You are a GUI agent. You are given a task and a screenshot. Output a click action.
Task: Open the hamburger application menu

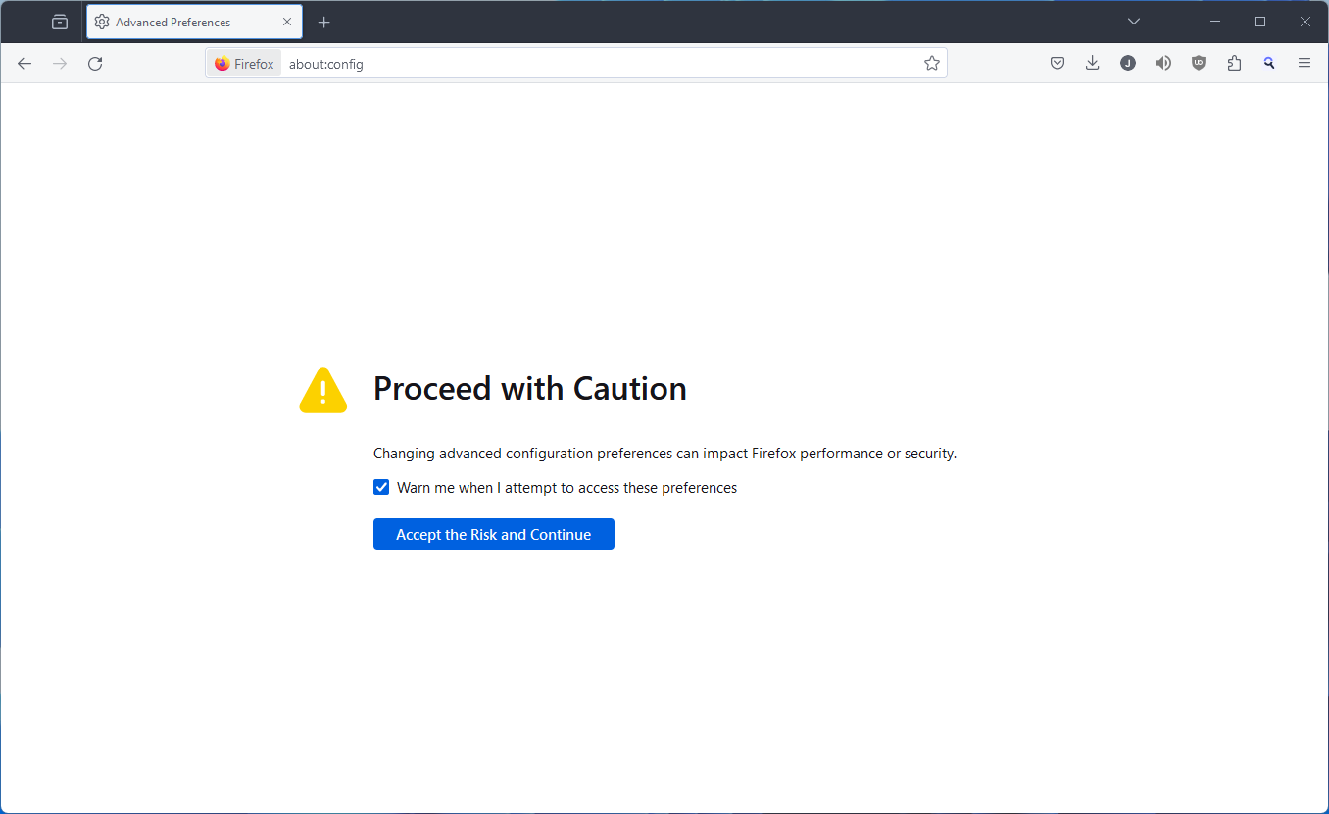(x=1304, y=64)
